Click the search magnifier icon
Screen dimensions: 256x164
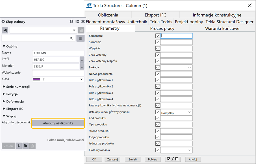[x=71, y=38]
